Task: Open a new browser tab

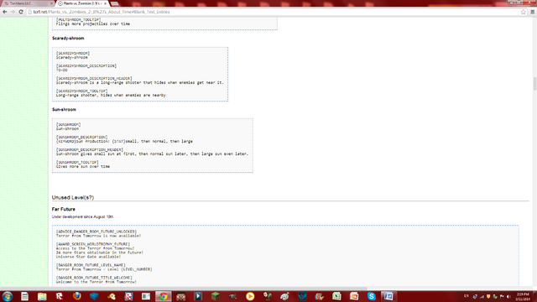Action: click(115, 3)
